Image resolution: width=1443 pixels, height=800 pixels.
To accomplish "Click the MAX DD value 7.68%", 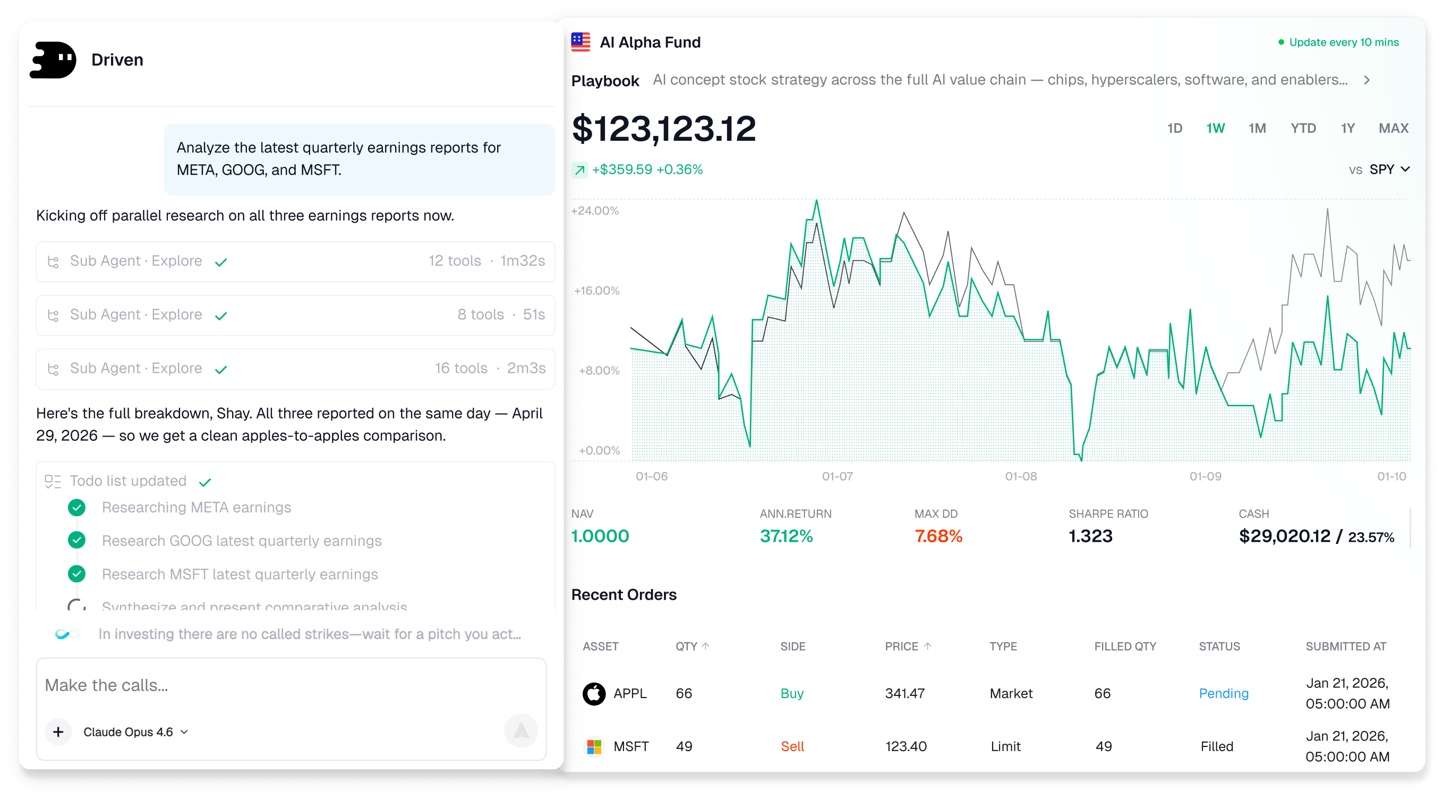I will coord(938,536).
